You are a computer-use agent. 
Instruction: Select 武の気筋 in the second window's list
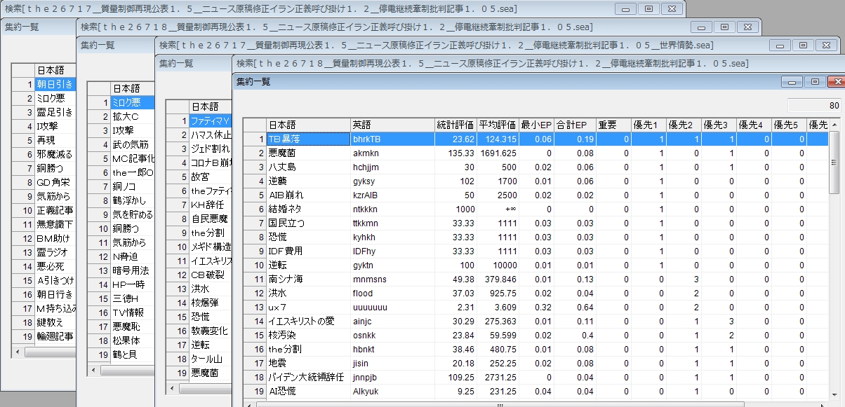point(131,144)
